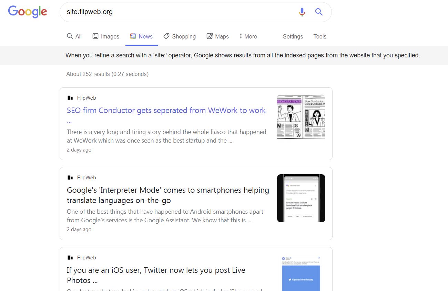Click the FlipWeb source name above Twitter article

86,258
